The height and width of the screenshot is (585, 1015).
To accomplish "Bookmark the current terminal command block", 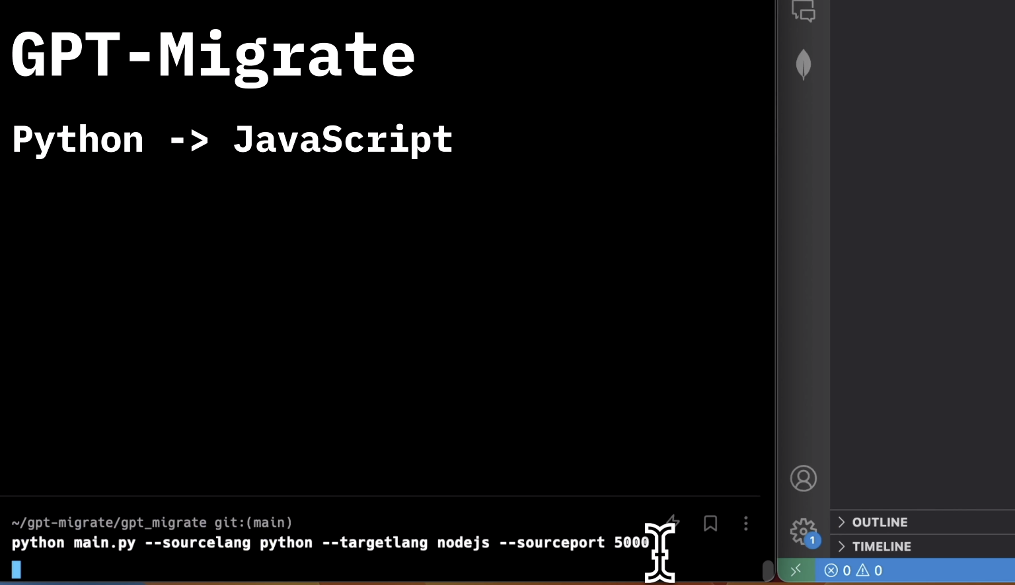I will click(710, 524).
